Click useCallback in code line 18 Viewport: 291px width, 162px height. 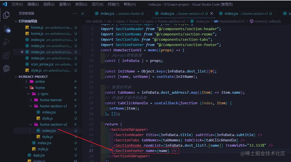point(166,103)
